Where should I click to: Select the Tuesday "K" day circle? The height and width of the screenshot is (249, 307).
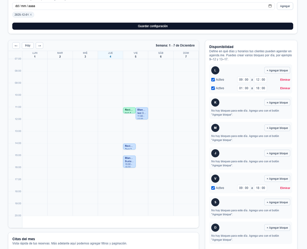pos(215,102)
